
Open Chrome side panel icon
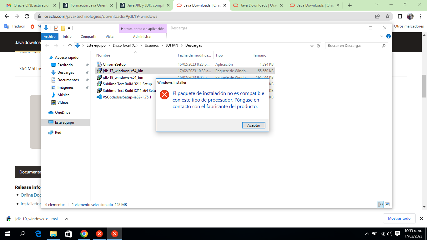coord(400,16)
